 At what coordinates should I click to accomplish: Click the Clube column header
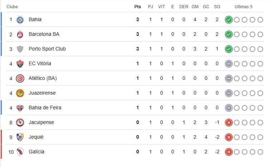(x=12, y=7)
